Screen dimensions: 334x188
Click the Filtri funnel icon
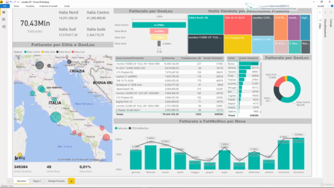(320, 20)
